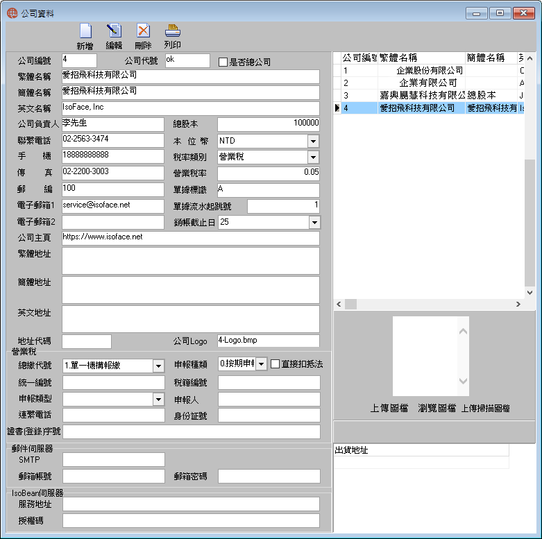Open the 總繳代號 dropdown

pyautogui.click(x=158, y=366)
